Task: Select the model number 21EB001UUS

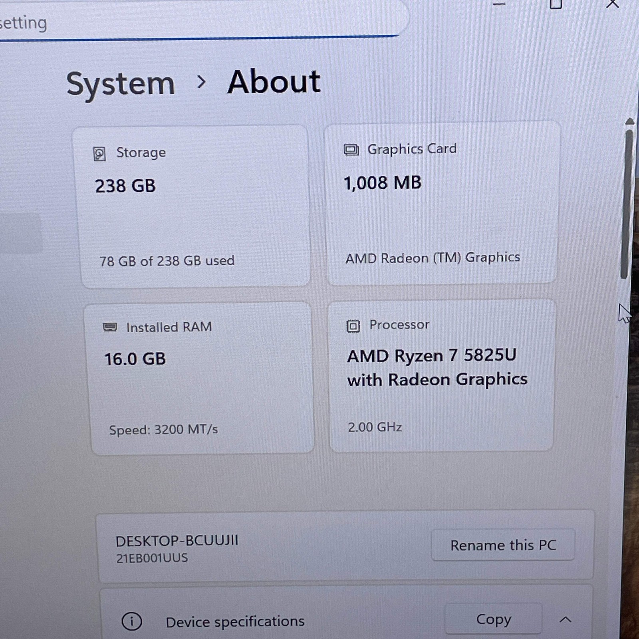Action: pos(152,558)
